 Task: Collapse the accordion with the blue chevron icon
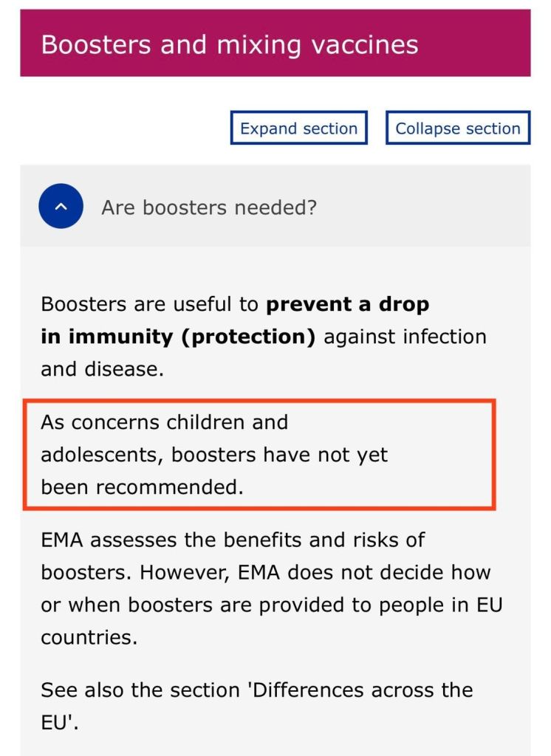pos(61,206)
